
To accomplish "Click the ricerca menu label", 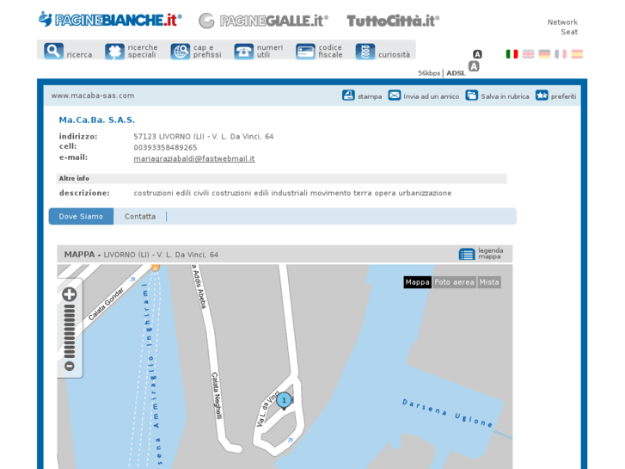I will pyautogui.click(x=79, y=55).
